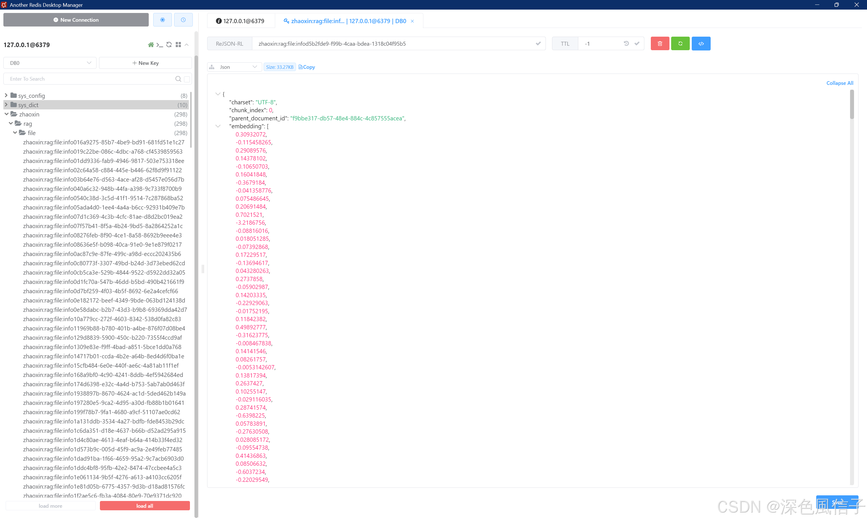This screenshot has height=521, width=867.
Task: Click the TTL persist reset icon
Action: [626, 43]
